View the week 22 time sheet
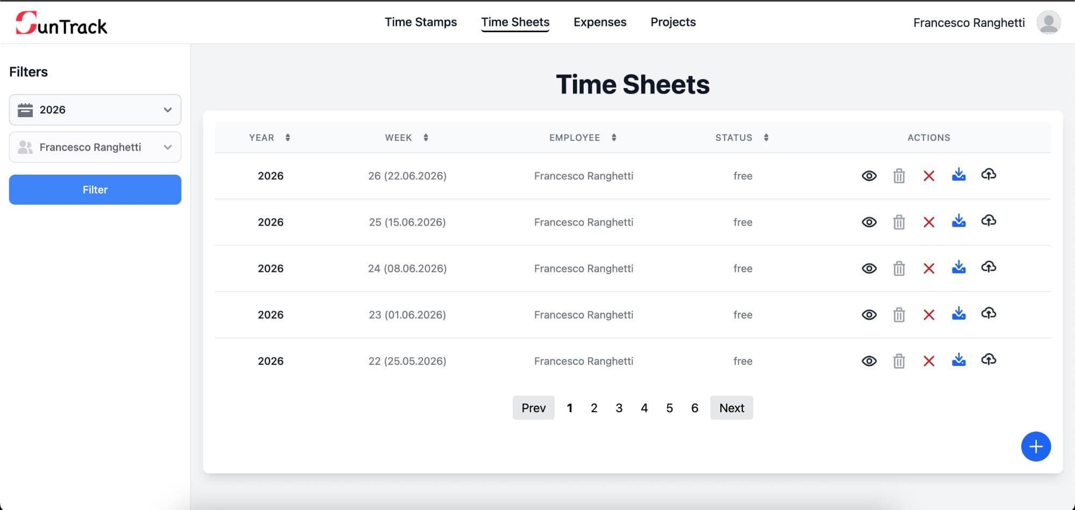The image size is (1075, 510). click(x=869, y=361)
